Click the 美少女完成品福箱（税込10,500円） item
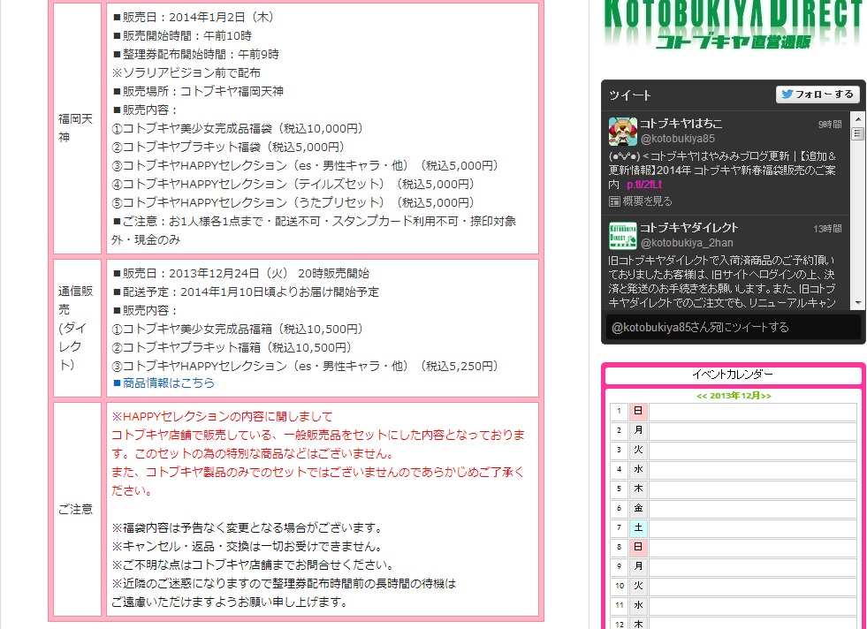This screenshot has height=629, width=867. coord(238,330)
